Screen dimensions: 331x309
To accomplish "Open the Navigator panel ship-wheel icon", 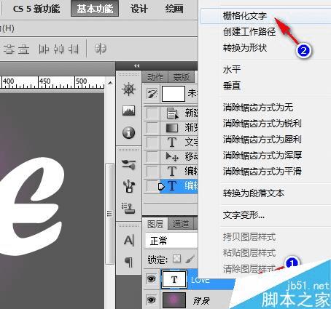I will 128,89.
